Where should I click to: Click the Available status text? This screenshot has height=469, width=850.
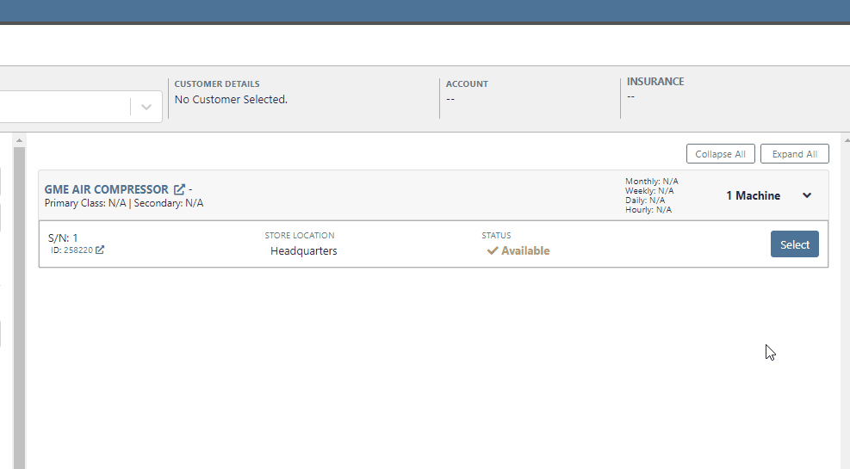(x=525, y=250)
